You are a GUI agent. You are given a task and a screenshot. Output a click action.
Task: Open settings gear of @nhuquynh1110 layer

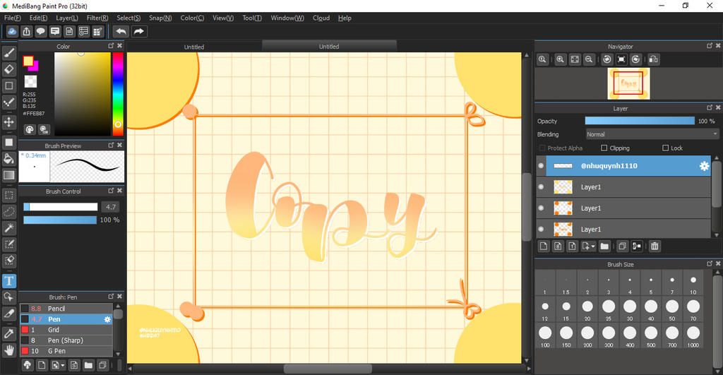pos(704,166)
